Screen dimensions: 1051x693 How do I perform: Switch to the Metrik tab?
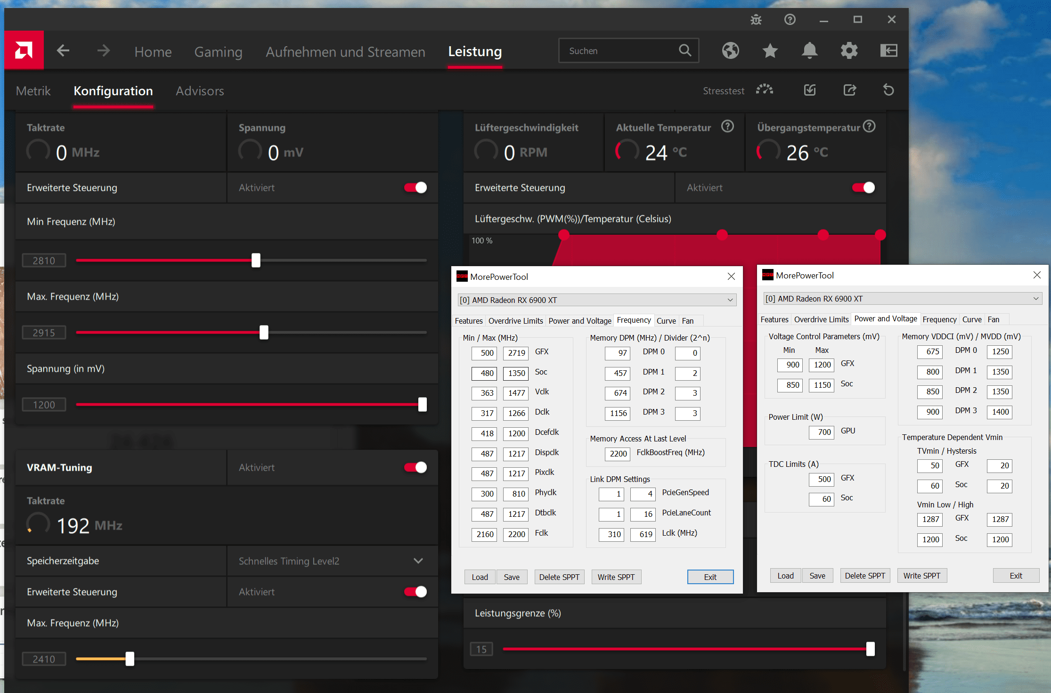(x=33, y=91)
